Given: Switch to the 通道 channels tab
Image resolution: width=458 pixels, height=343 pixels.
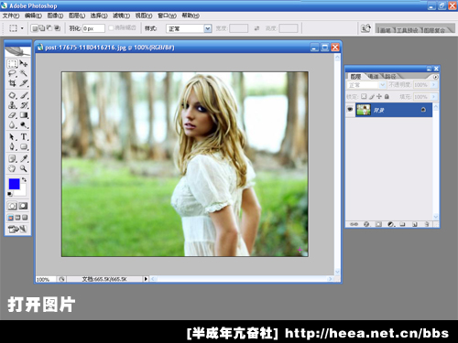Looking at the screenshot, I should pyautogui.click(x=373, y=76).
